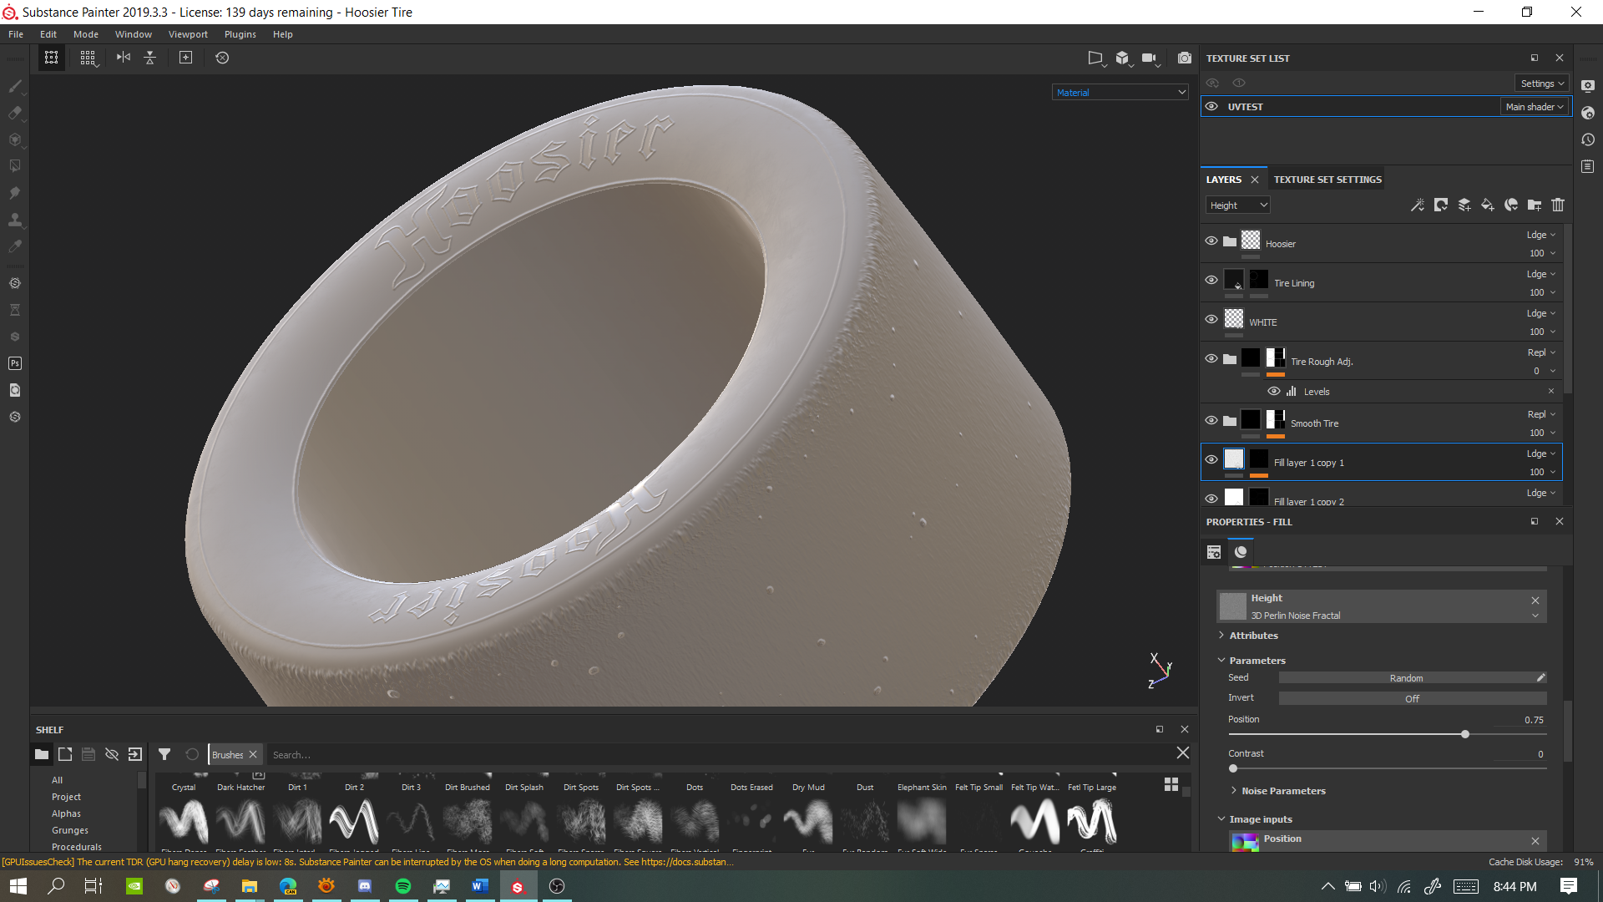Open the Height channel dropdown

pos(1237,205)
